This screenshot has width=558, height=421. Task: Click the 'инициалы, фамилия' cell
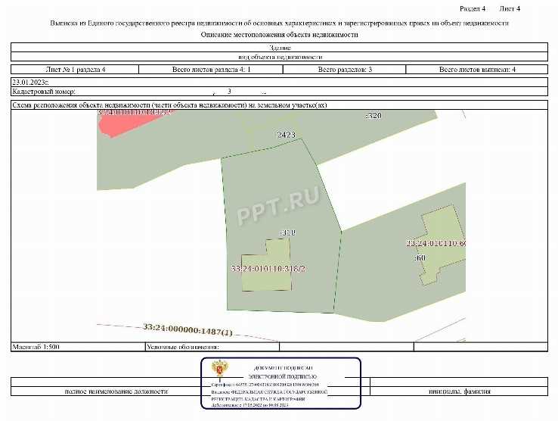coord(459,391)
